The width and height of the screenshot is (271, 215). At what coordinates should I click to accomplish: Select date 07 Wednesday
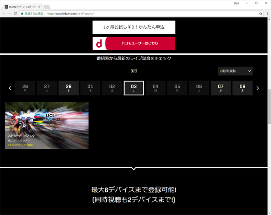pyautogui.click(x=221, y=88)
